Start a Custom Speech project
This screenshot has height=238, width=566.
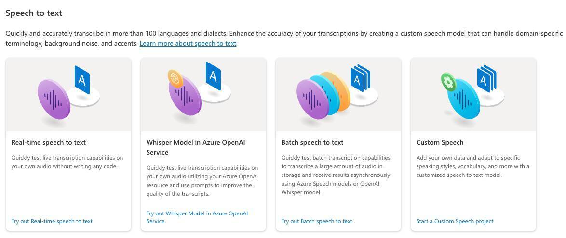tap(455, 221)
